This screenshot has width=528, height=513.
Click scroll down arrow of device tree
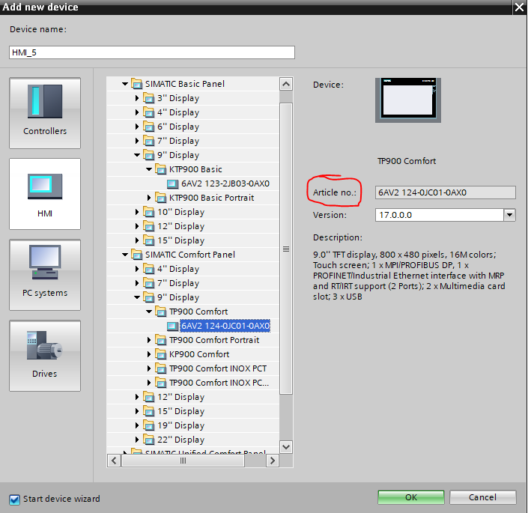coord(286,447)
